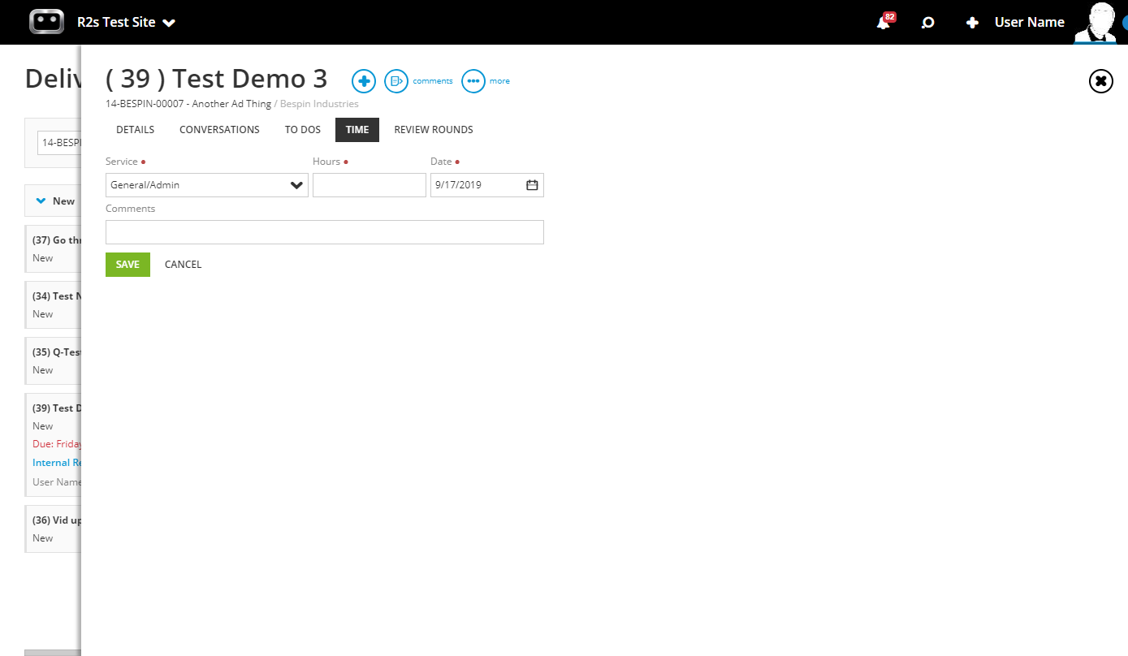Image resolution: width=1128 pixels, height=656 pixels.
Task: Click the plus icon beside User Name
Action: (972, 23)
